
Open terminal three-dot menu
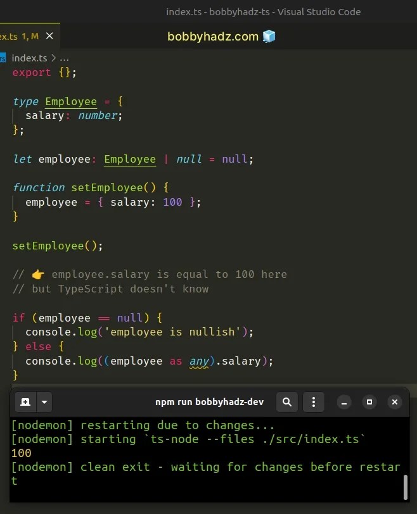(x=313, y=402)
